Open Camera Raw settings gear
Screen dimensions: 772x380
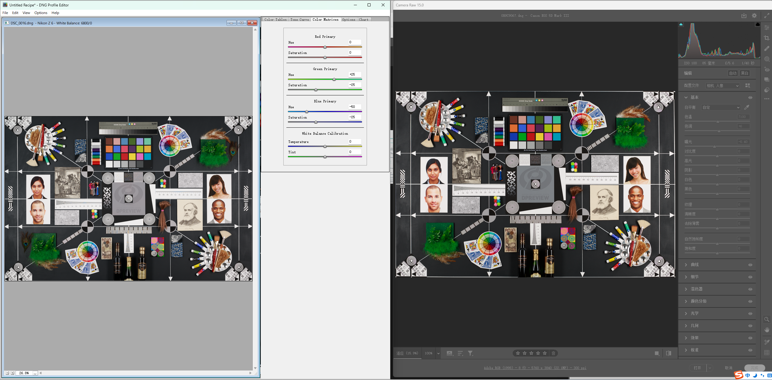[754, 16]
